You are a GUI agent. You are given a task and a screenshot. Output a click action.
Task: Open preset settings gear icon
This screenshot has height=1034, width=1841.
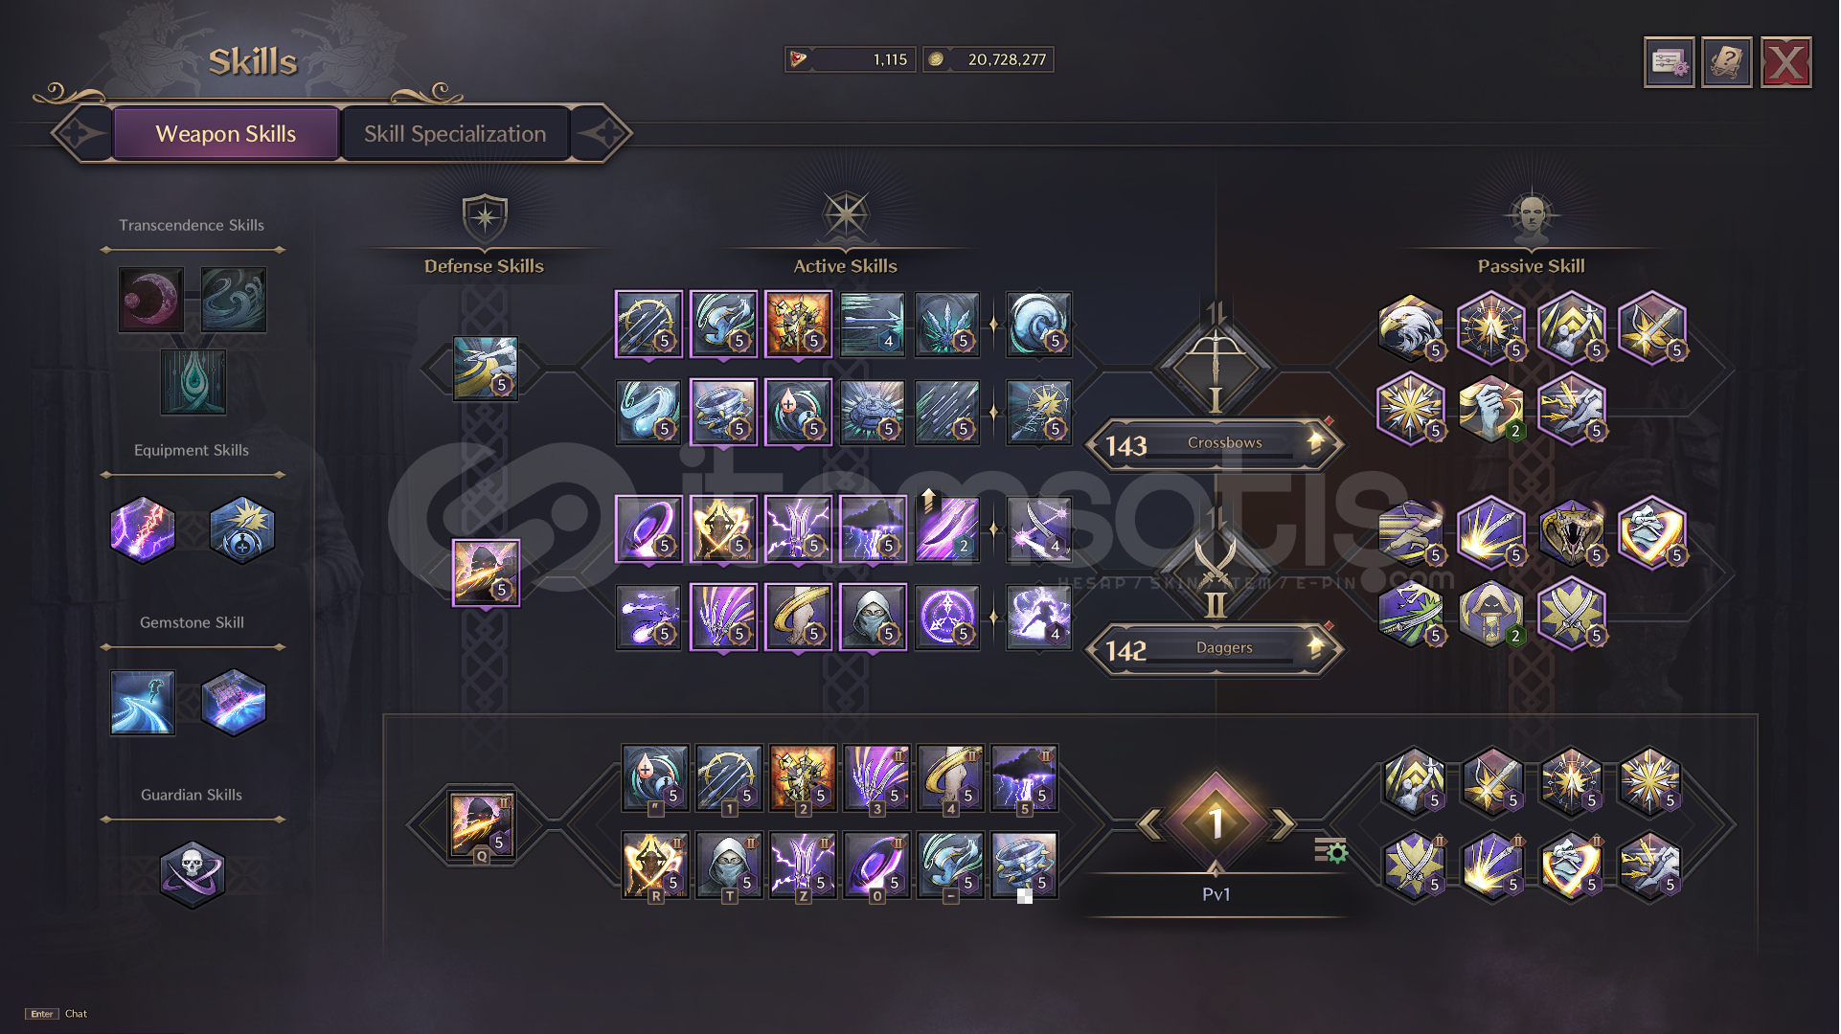pos(1331,850)
